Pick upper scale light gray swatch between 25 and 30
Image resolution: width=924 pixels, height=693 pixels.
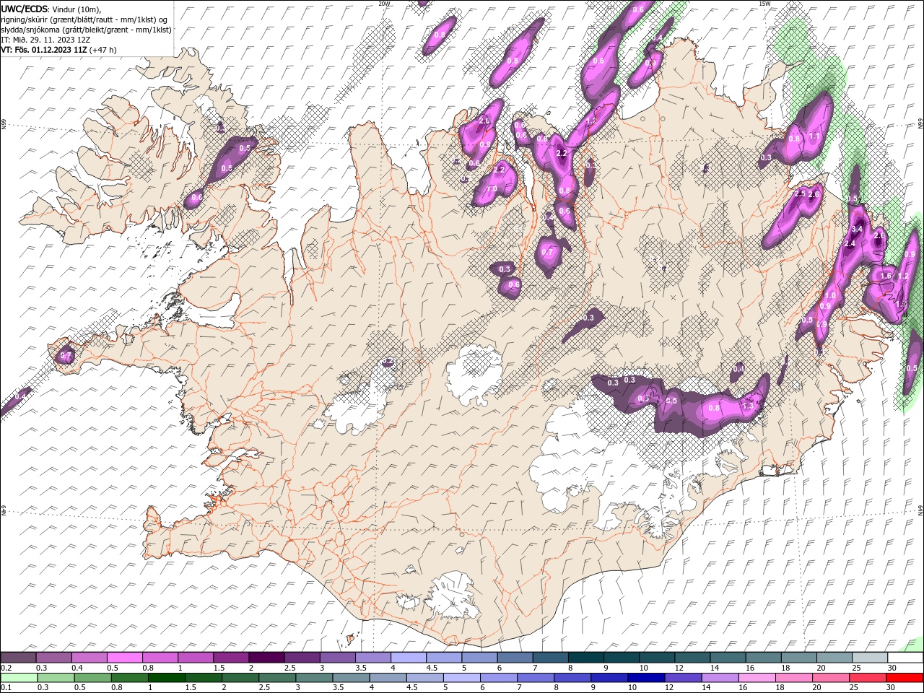point(870,658)
